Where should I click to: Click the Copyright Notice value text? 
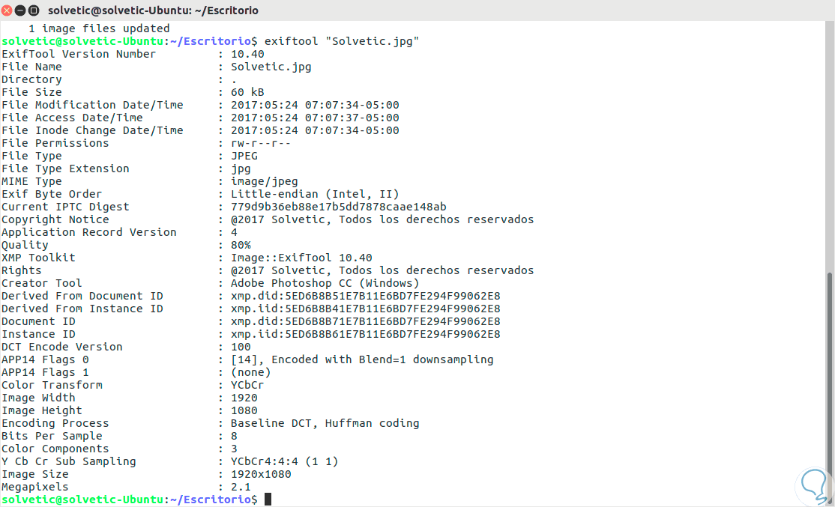[x=382, y=219]
